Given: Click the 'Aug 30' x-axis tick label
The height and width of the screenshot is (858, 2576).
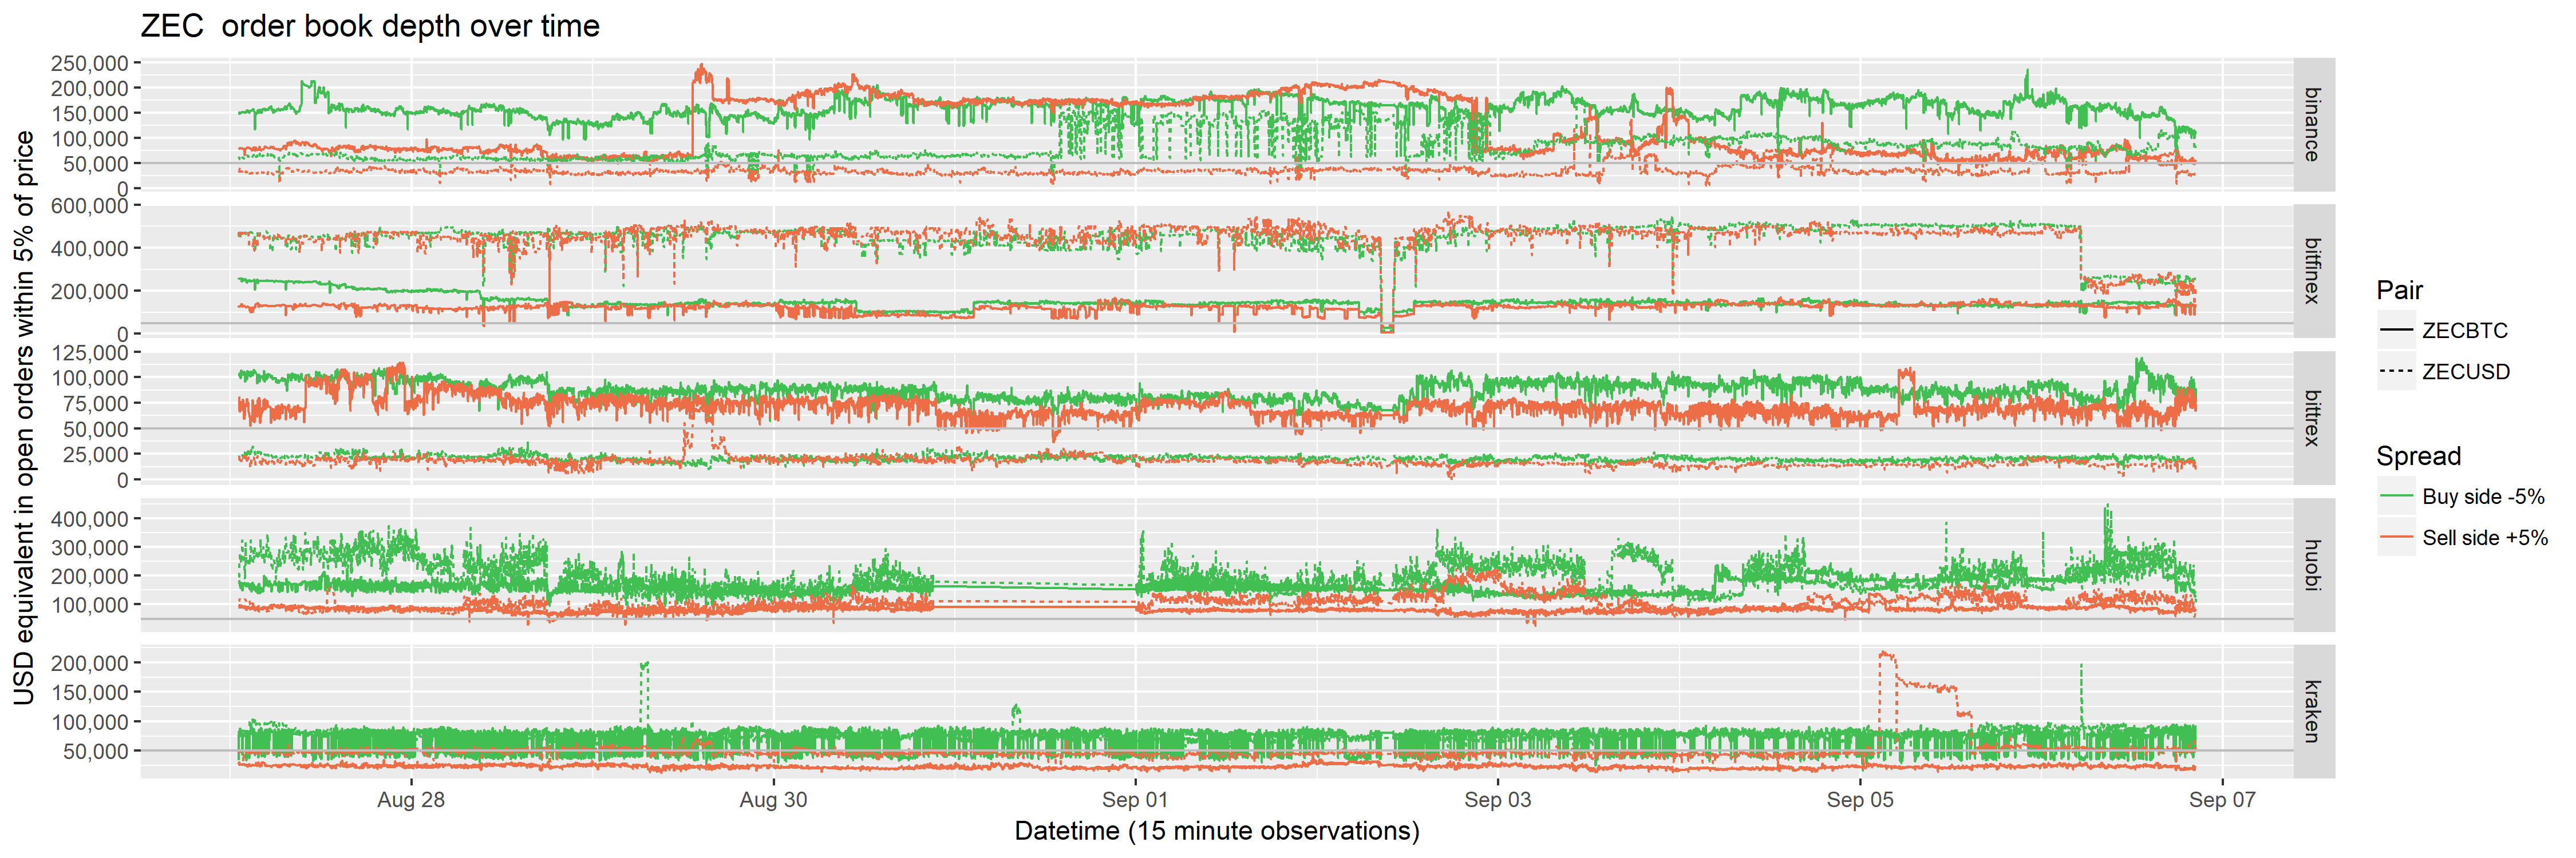Looking at the screenshot, I should click(773, 800).
